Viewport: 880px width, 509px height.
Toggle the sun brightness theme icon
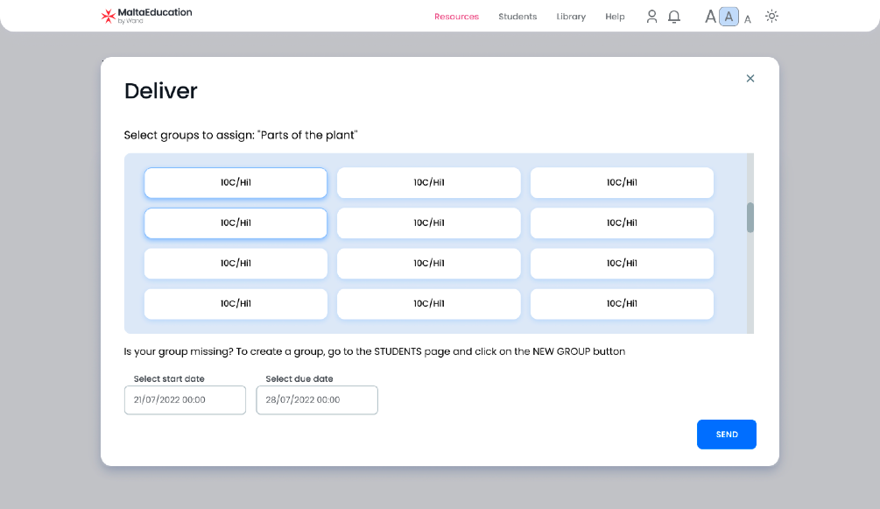coord(771,17)
